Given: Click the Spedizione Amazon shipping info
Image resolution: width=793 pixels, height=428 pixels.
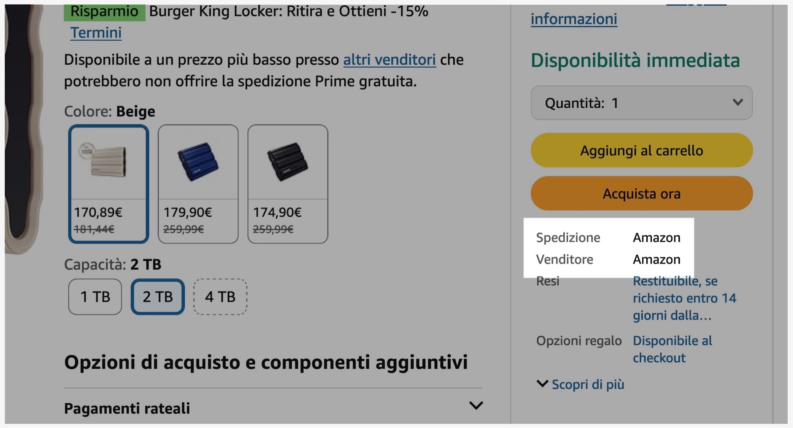Looking at the screenshot, I should [x=656, y=237].
